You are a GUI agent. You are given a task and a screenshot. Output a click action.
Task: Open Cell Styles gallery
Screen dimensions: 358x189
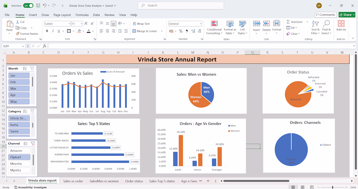point(242,28)
